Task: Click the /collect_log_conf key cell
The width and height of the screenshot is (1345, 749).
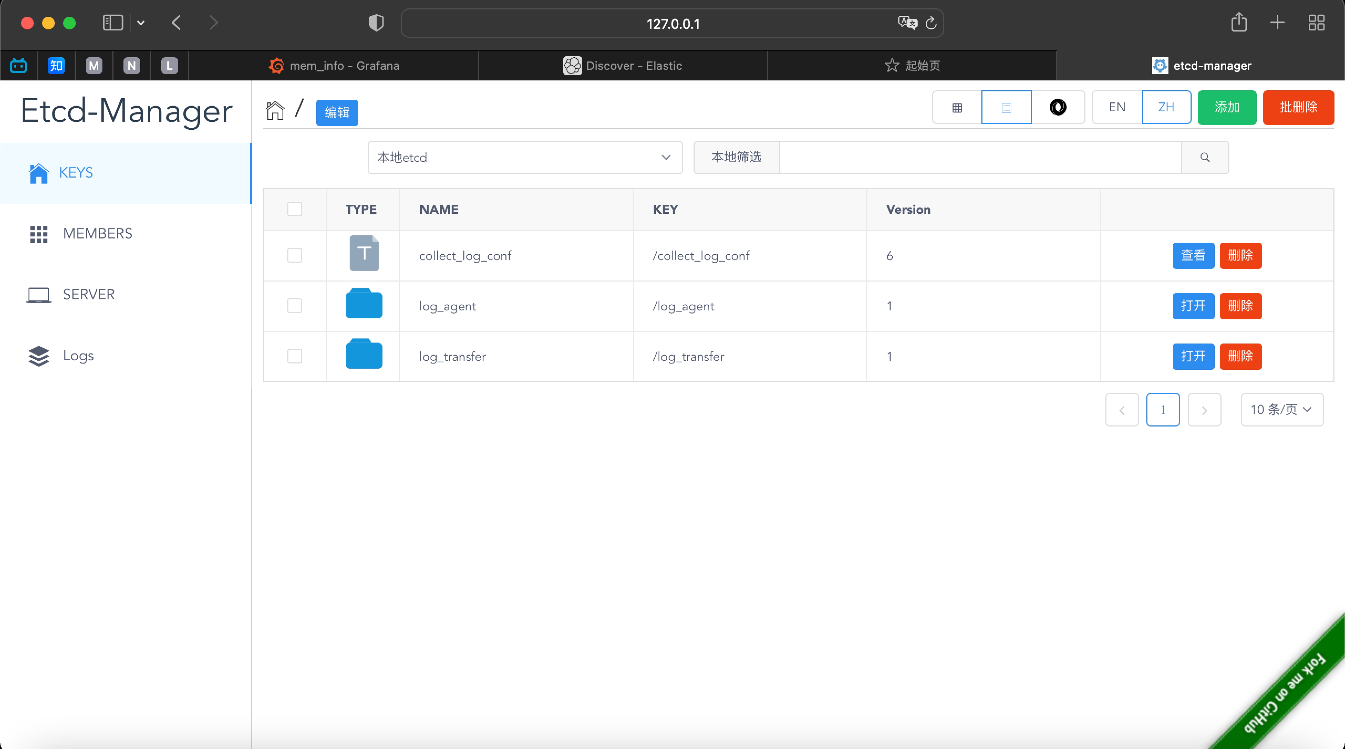Action: pos(750,256)
